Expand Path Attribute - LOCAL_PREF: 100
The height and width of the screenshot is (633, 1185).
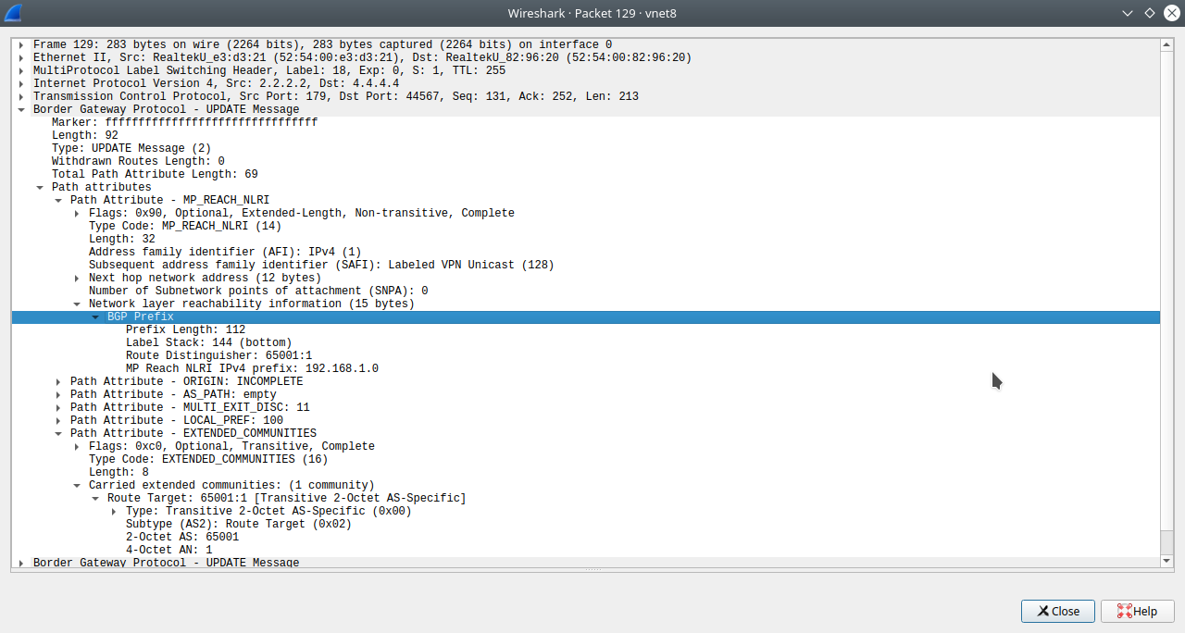[x=57, y=420]
